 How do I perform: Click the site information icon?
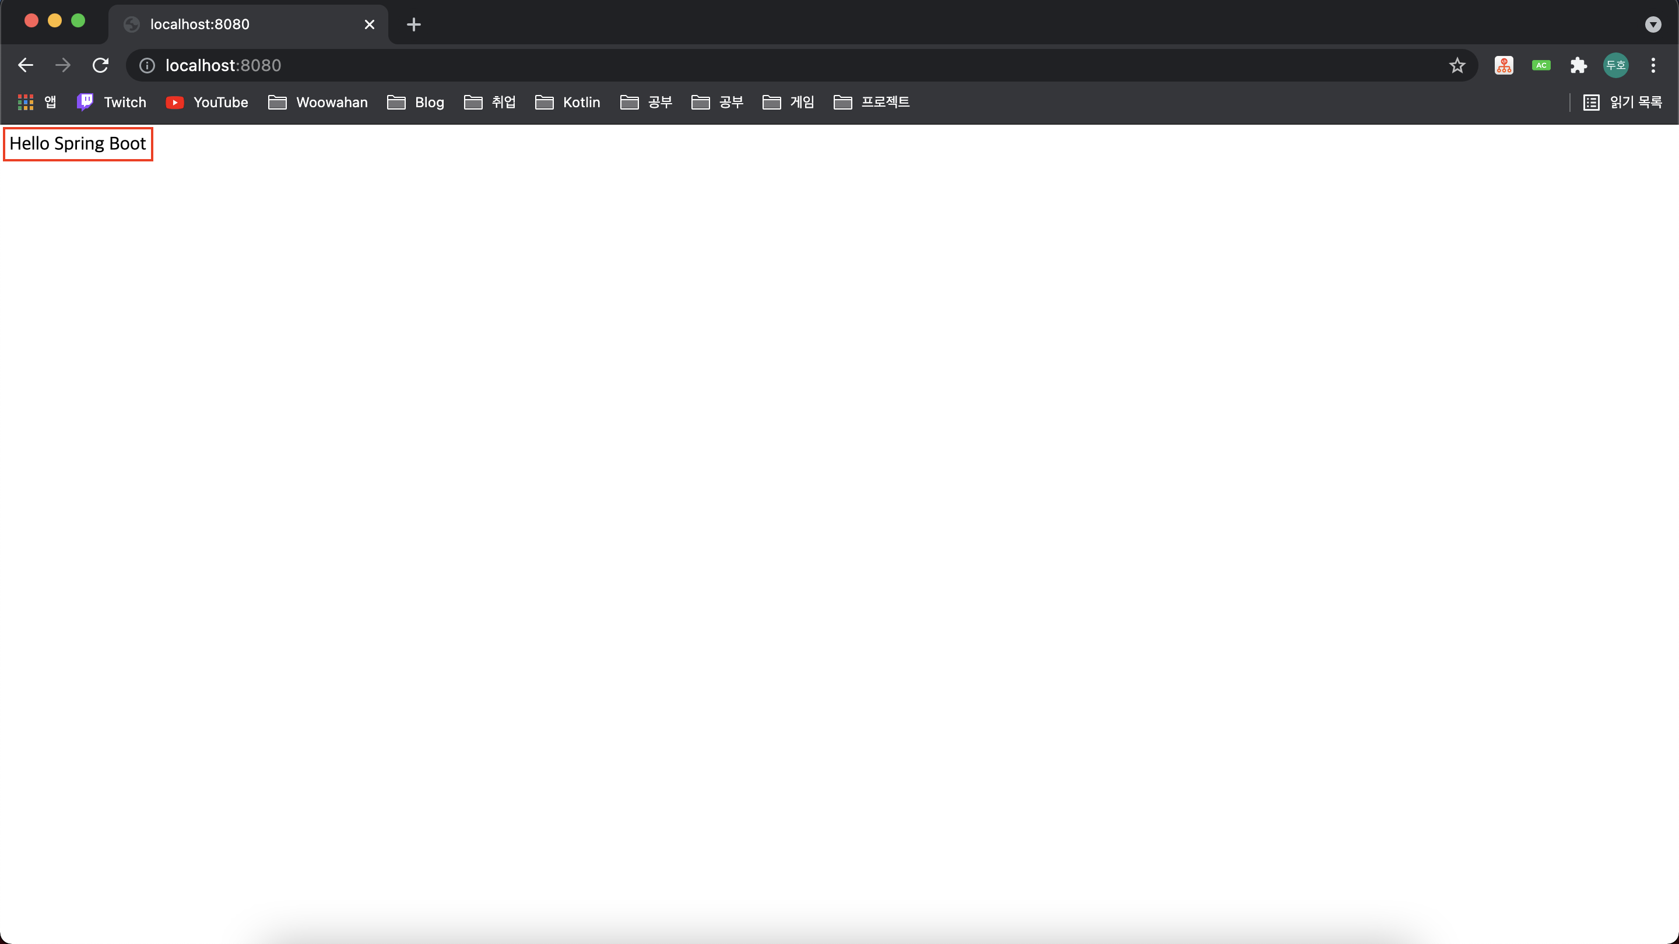tap(147, 65)
